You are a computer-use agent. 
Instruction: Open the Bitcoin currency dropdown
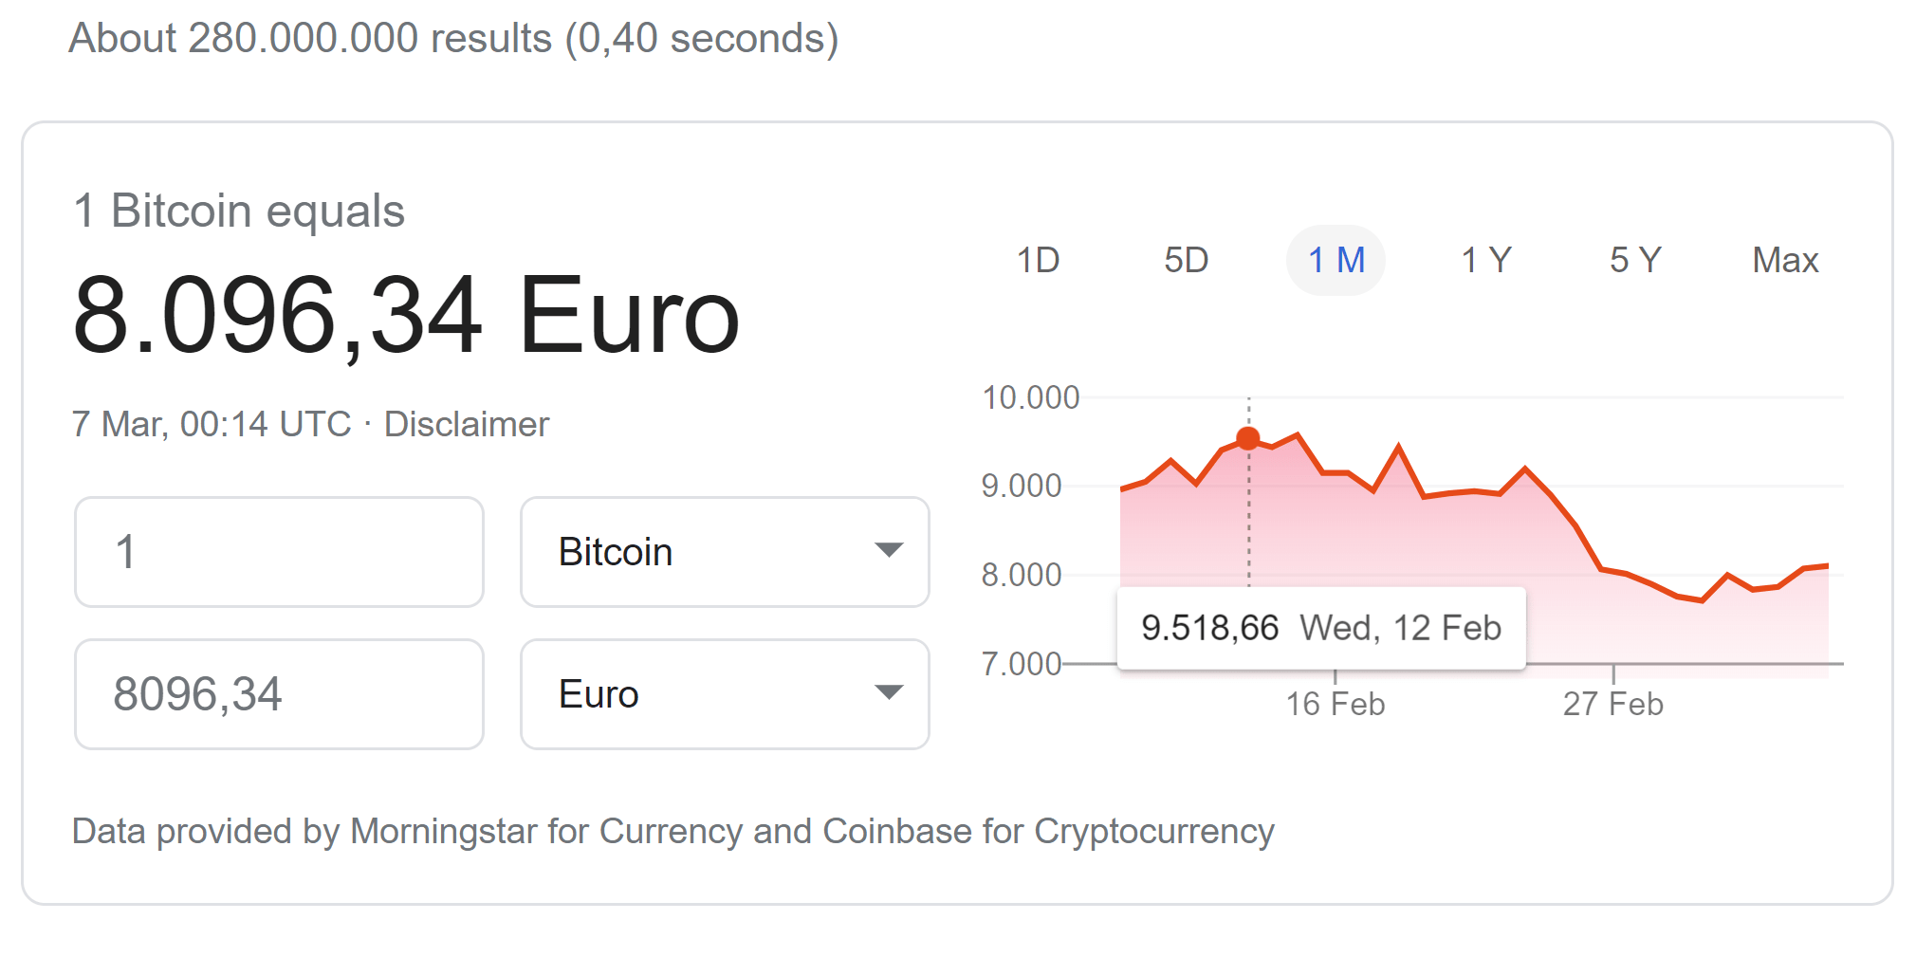point(724,552)
